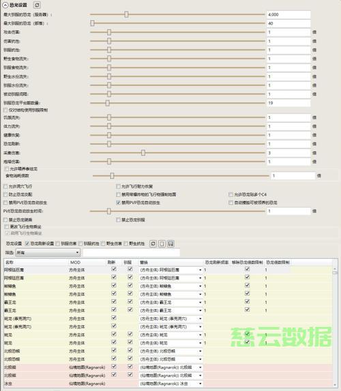Image resolution: width=341 pixels, height=391 pixels.
Task: Check the 驯服抗性 filter checkbox
Action: point(80,244)
